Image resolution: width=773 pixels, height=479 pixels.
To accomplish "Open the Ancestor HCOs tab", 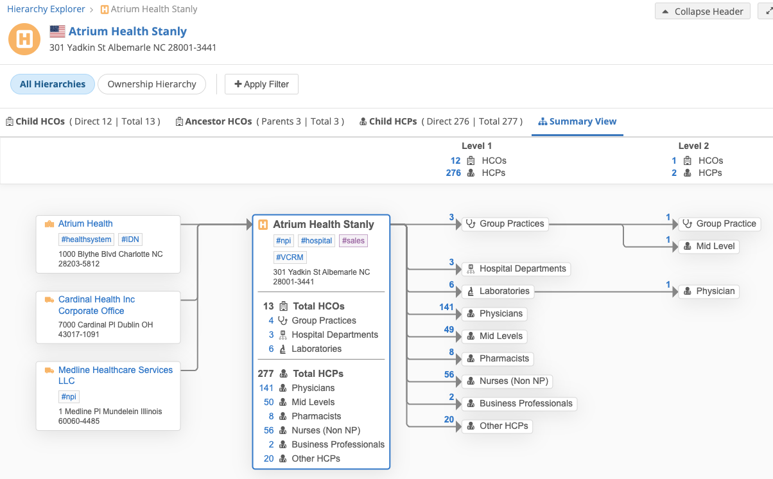I will tap(259, 121).
